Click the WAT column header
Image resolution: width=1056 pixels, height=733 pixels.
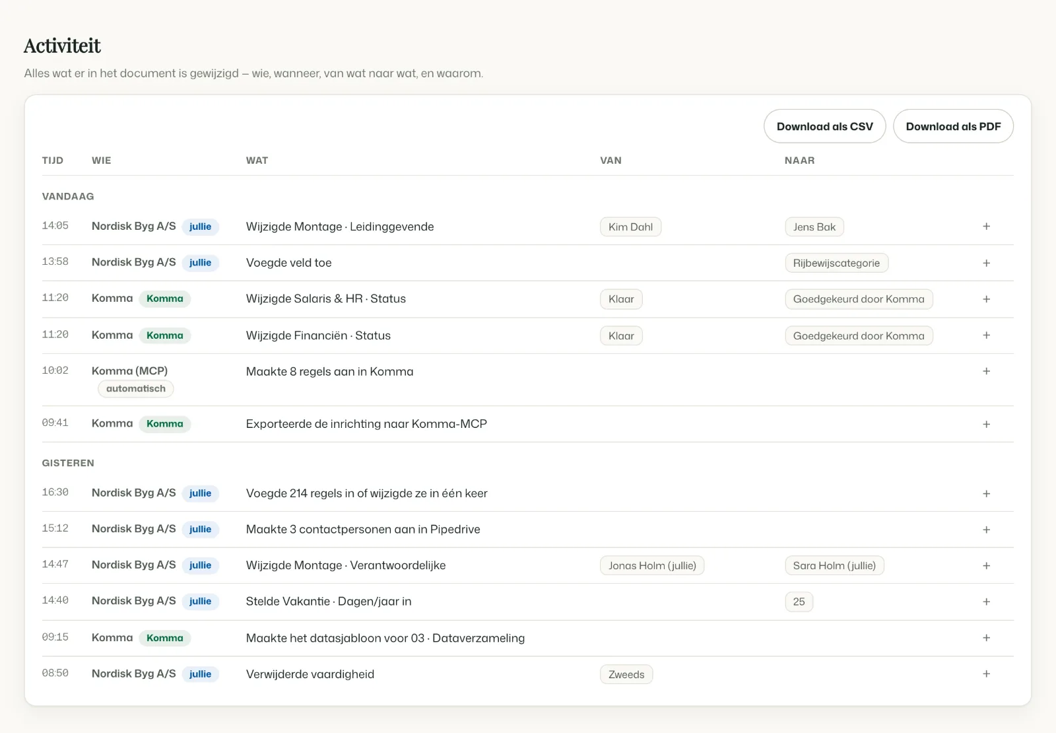257,160
